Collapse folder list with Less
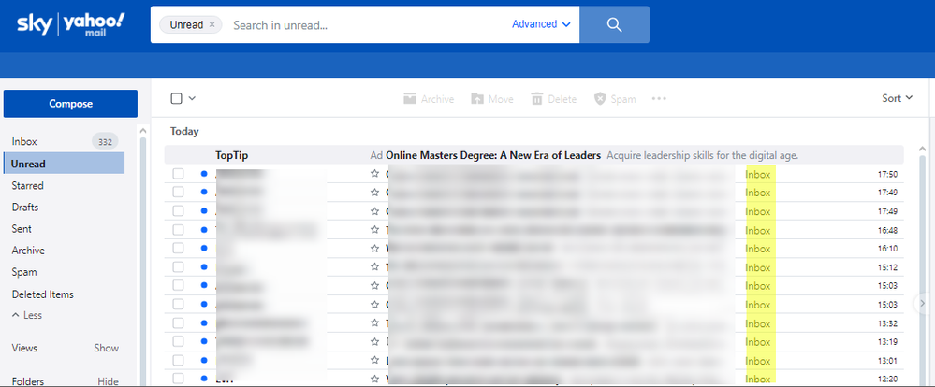The width and height of the screenshot is (935, 387). point(27,316)
